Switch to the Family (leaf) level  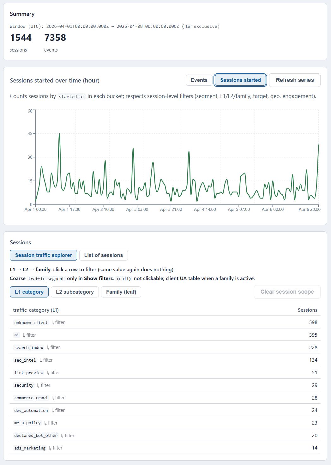(121, 292)
